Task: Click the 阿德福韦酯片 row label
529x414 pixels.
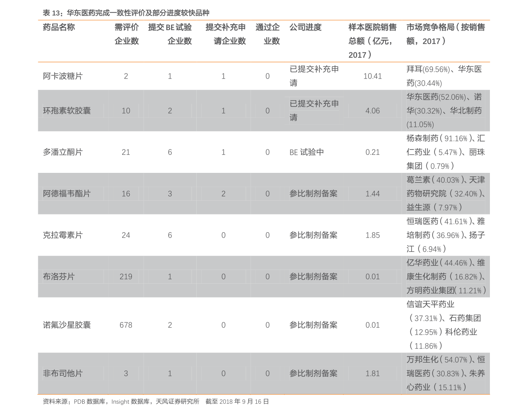Action: pyautogui.click(x=67, y=194)
